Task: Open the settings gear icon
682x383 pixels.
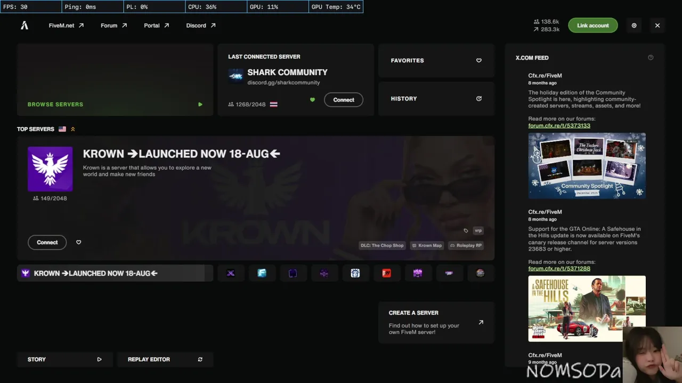Action: 634,26
